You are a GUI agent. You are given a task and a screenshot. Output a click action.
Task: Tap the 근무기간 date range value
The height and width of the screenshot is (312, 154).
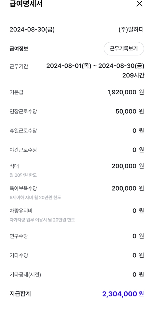click(95, 66)
